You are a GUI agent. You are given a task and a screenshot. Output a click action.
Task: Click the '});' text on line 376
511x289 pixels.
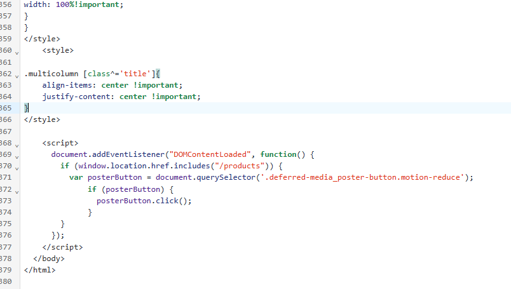(x=58, y=235)
